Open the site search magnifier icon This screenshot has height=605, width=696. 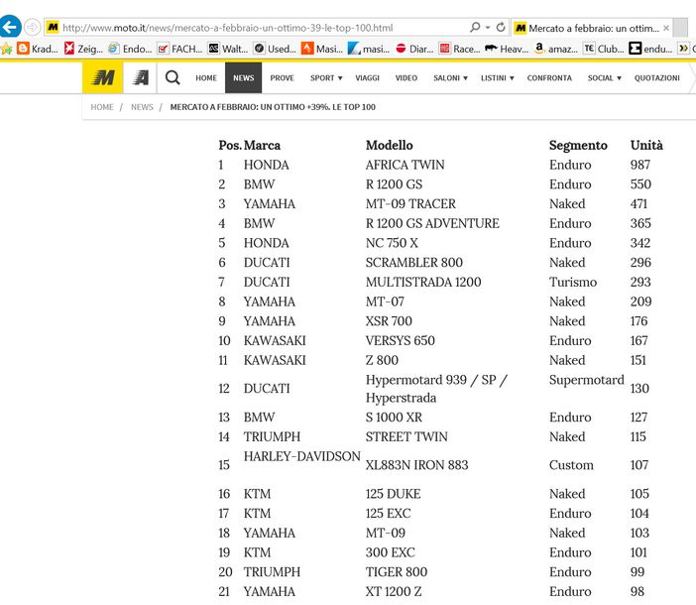[173, 77]
